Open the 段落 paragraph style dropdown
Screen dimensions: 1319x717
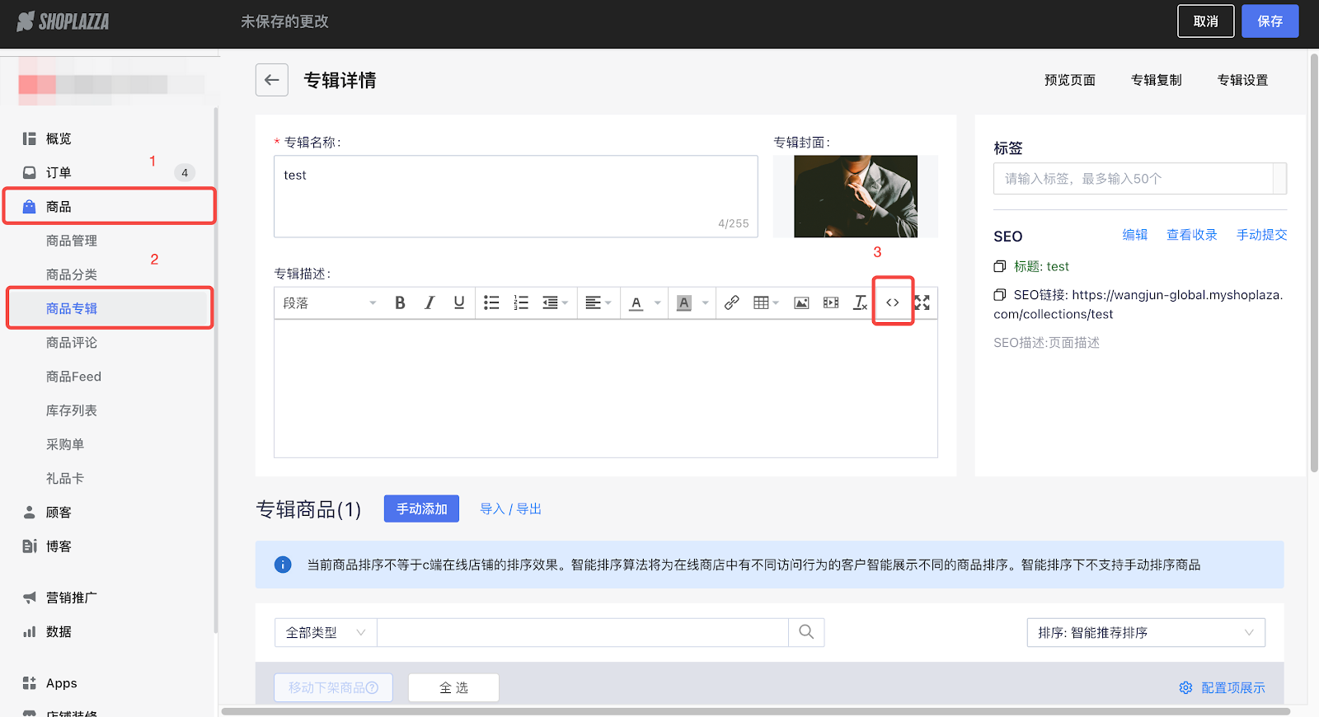[x=329, y=302]
